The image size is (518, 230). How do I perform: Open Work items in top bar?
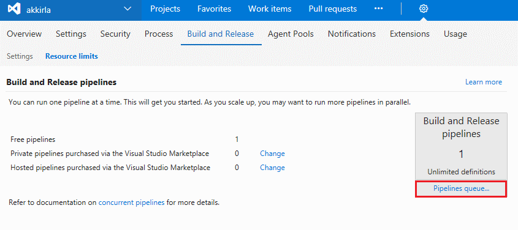(270, 9)
